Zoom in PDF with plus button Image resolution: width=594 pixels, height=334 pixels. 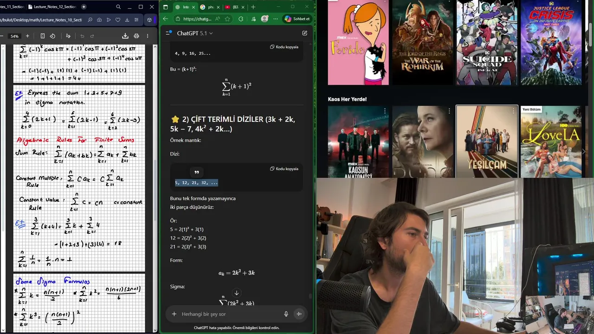tap(27, 36)
